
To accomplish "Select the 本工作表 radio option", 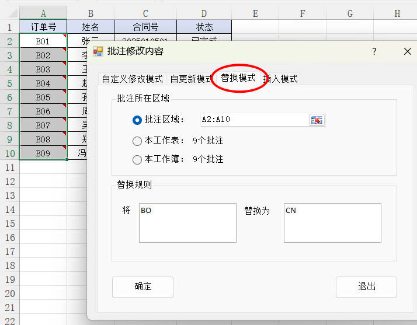I will [137, 141].
